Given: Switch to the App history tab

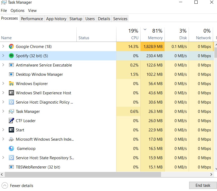Looking at the screenshot, I should coord(56,19).
